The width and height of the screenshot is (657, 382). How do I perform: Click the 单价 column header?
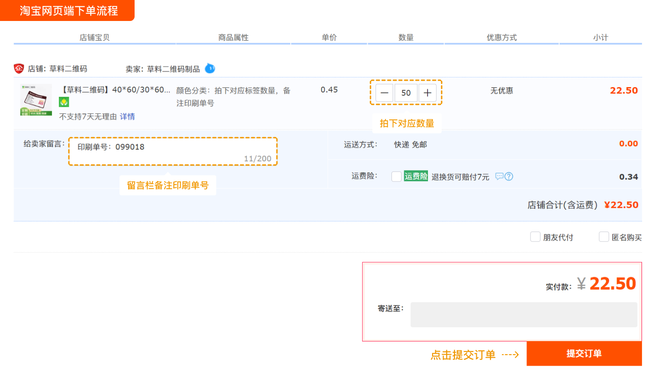point(329,38)
